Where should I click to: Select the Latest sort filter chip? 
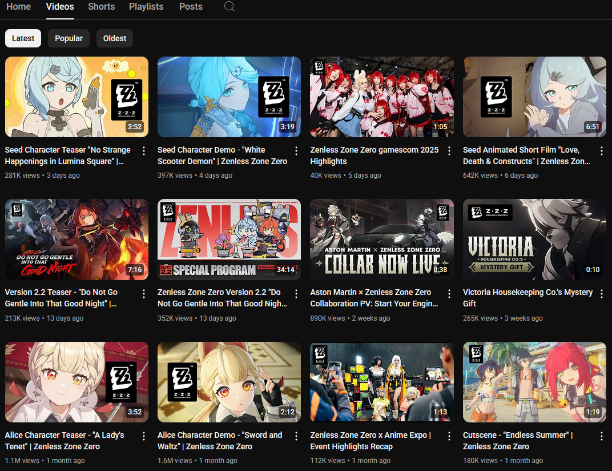(23, 38)
